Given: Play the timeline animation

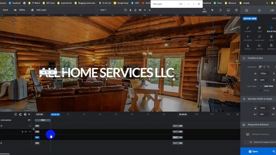Looking at the screenshot, I should (x=29, y=115).
